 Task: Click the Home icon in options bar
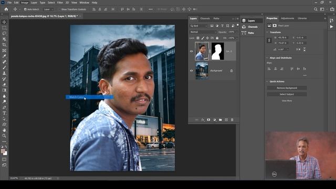click(x=6, y=9)
